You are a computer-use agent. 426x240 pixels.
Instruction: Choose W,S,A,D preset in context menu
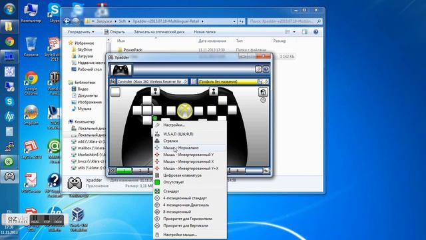point(190,134)
